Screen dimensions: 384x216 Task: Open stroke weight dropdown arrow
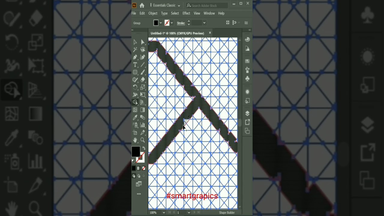(x=204, y=23)
